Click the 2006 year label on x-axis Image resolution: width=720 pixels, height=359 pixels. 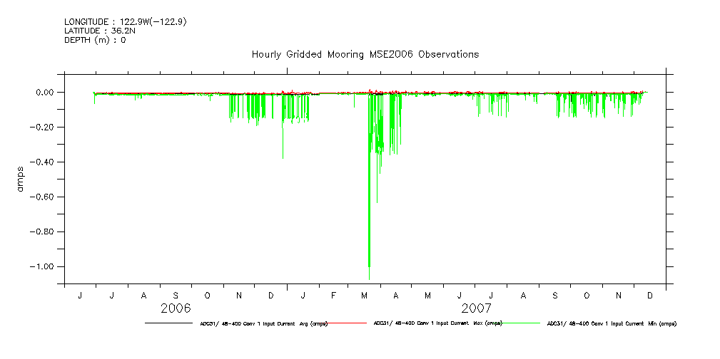176,308
